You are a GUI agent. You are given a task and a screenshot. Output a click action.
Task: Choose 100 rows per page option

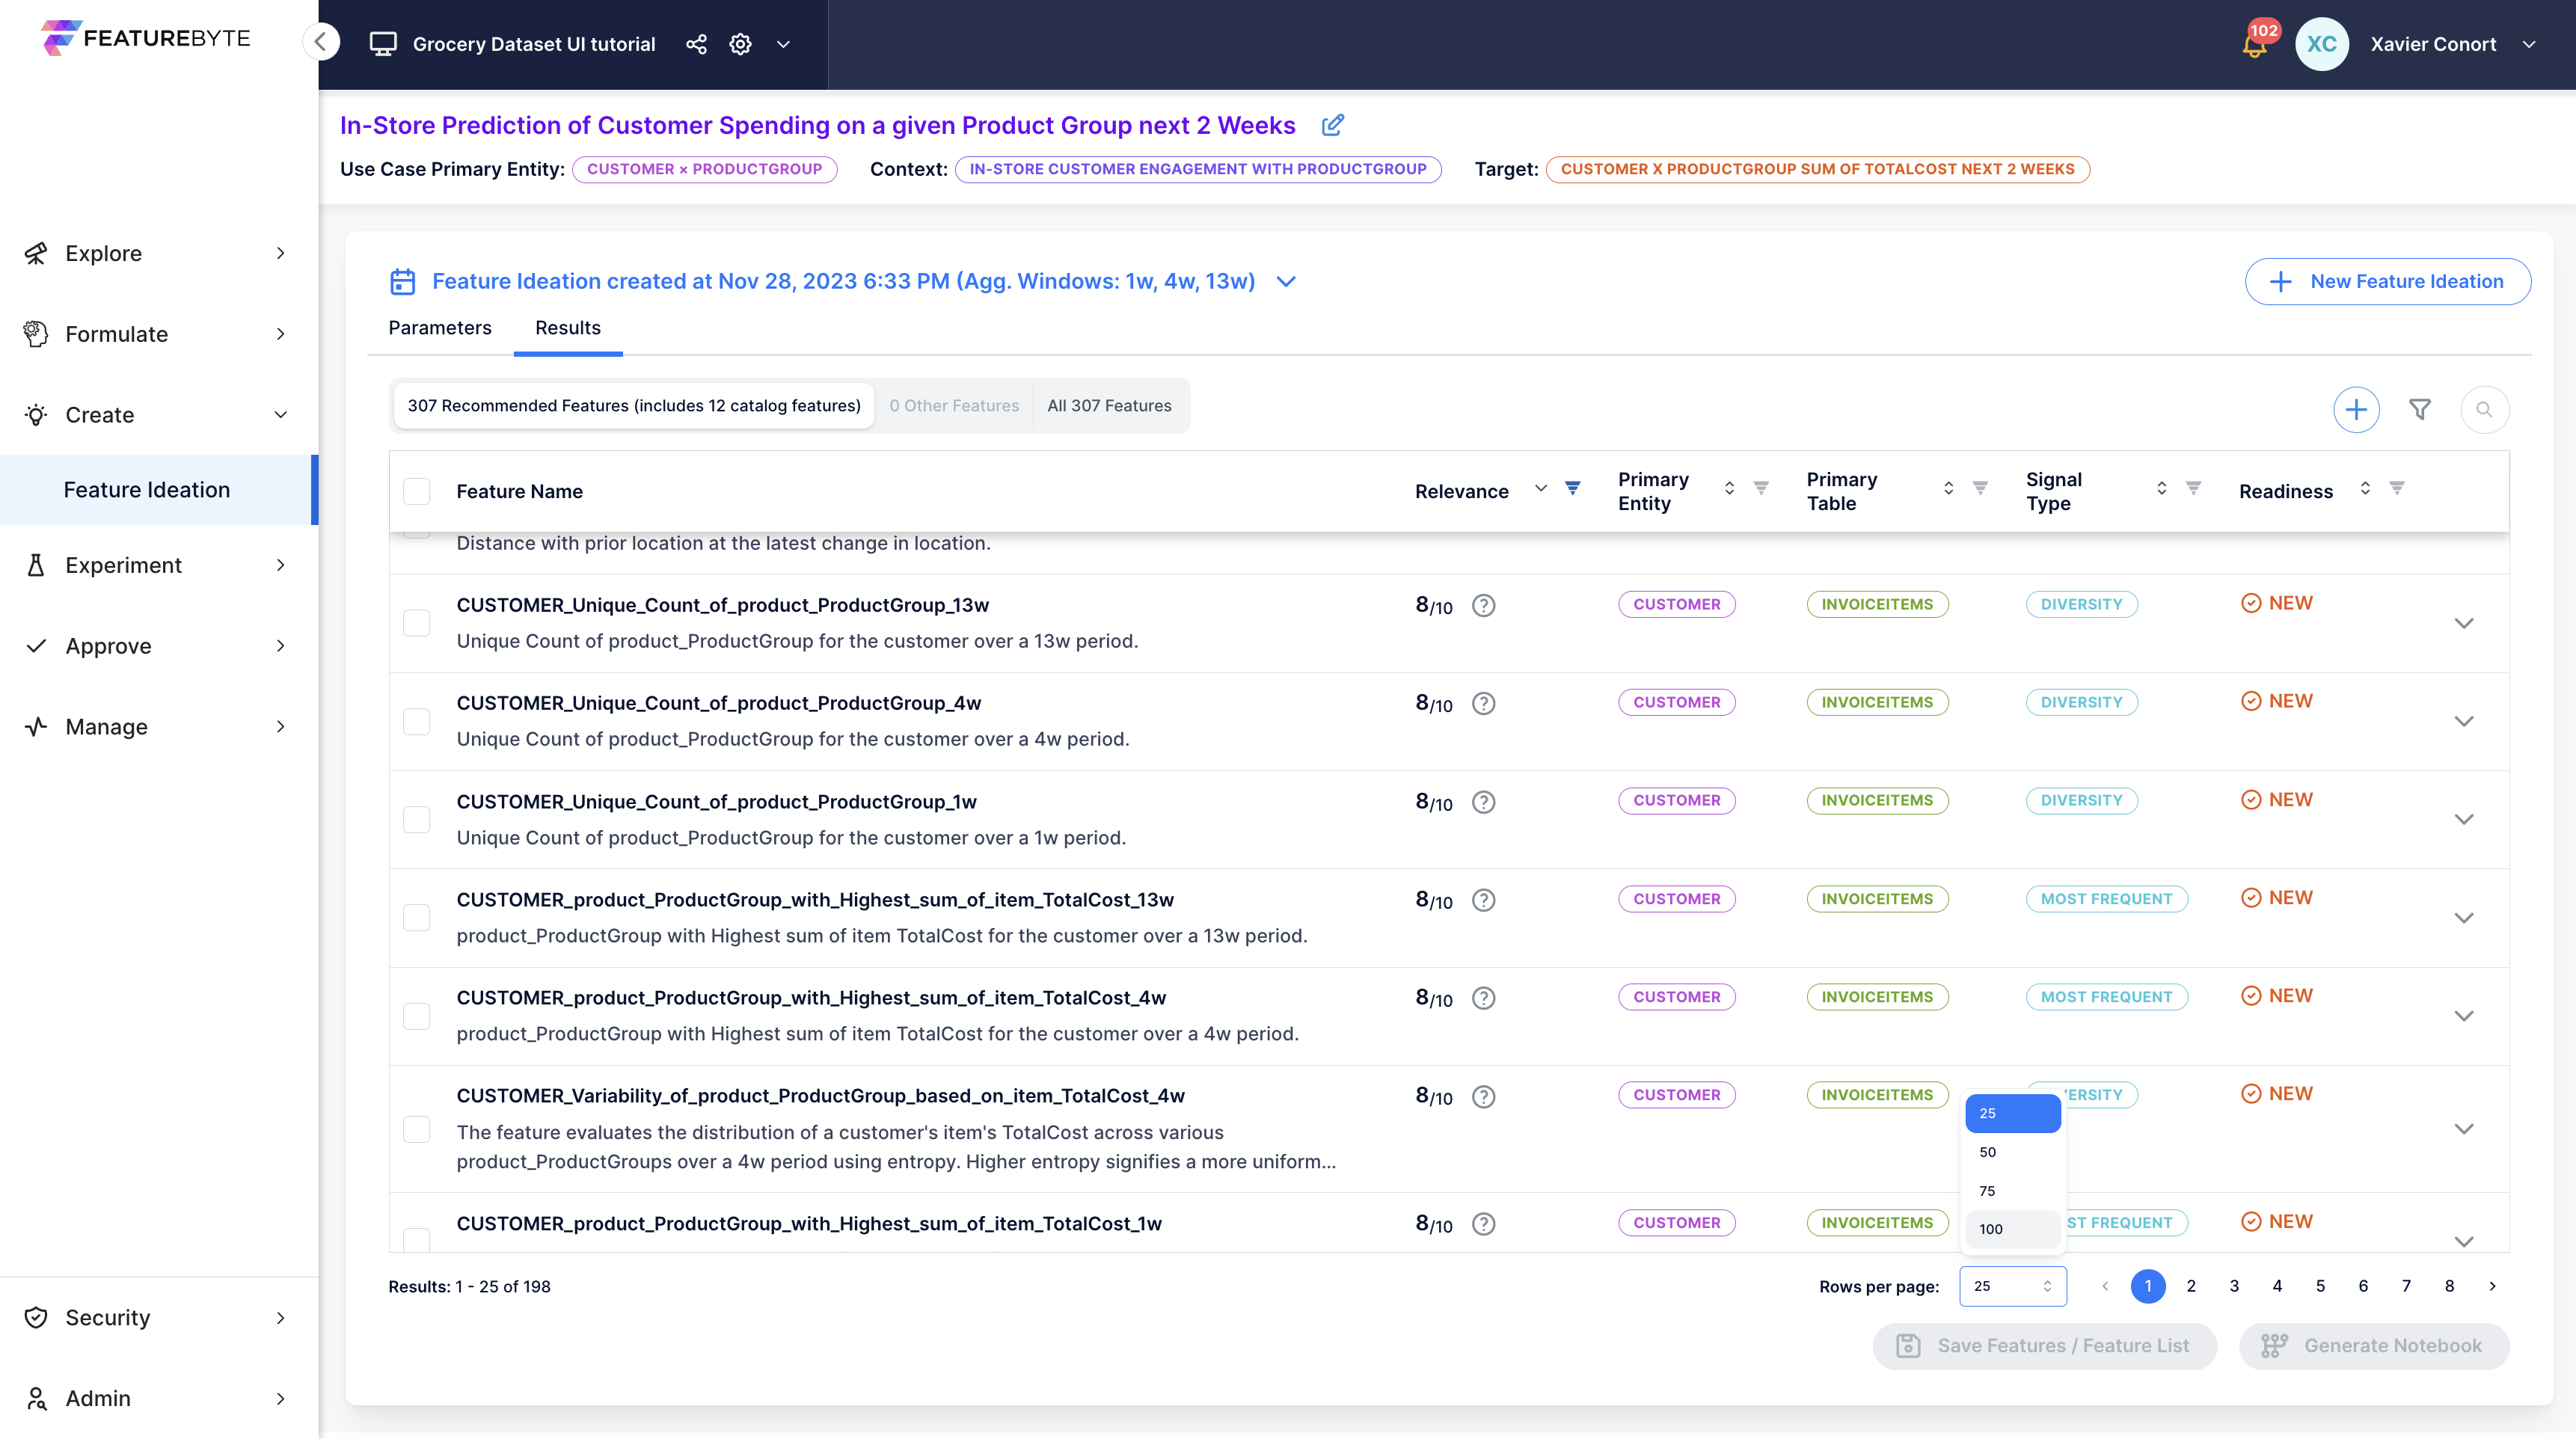point(2012,1229)
